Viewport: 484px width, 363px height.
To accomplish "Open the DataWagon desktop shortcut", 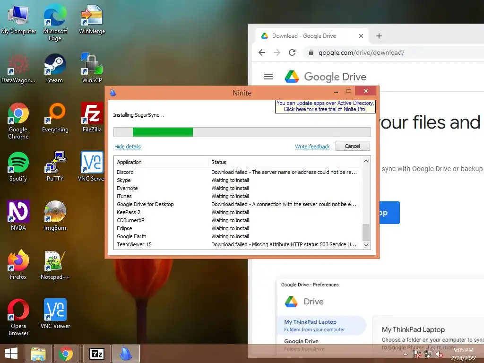I will pos(18,69).
